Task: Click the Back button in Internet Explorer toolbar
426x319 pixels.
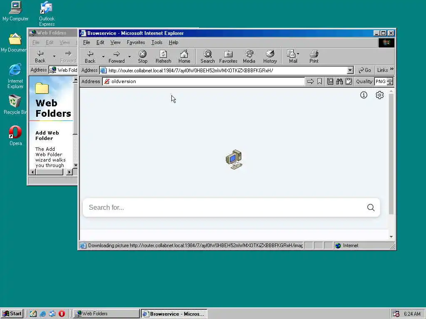Action: coord(90,56)
